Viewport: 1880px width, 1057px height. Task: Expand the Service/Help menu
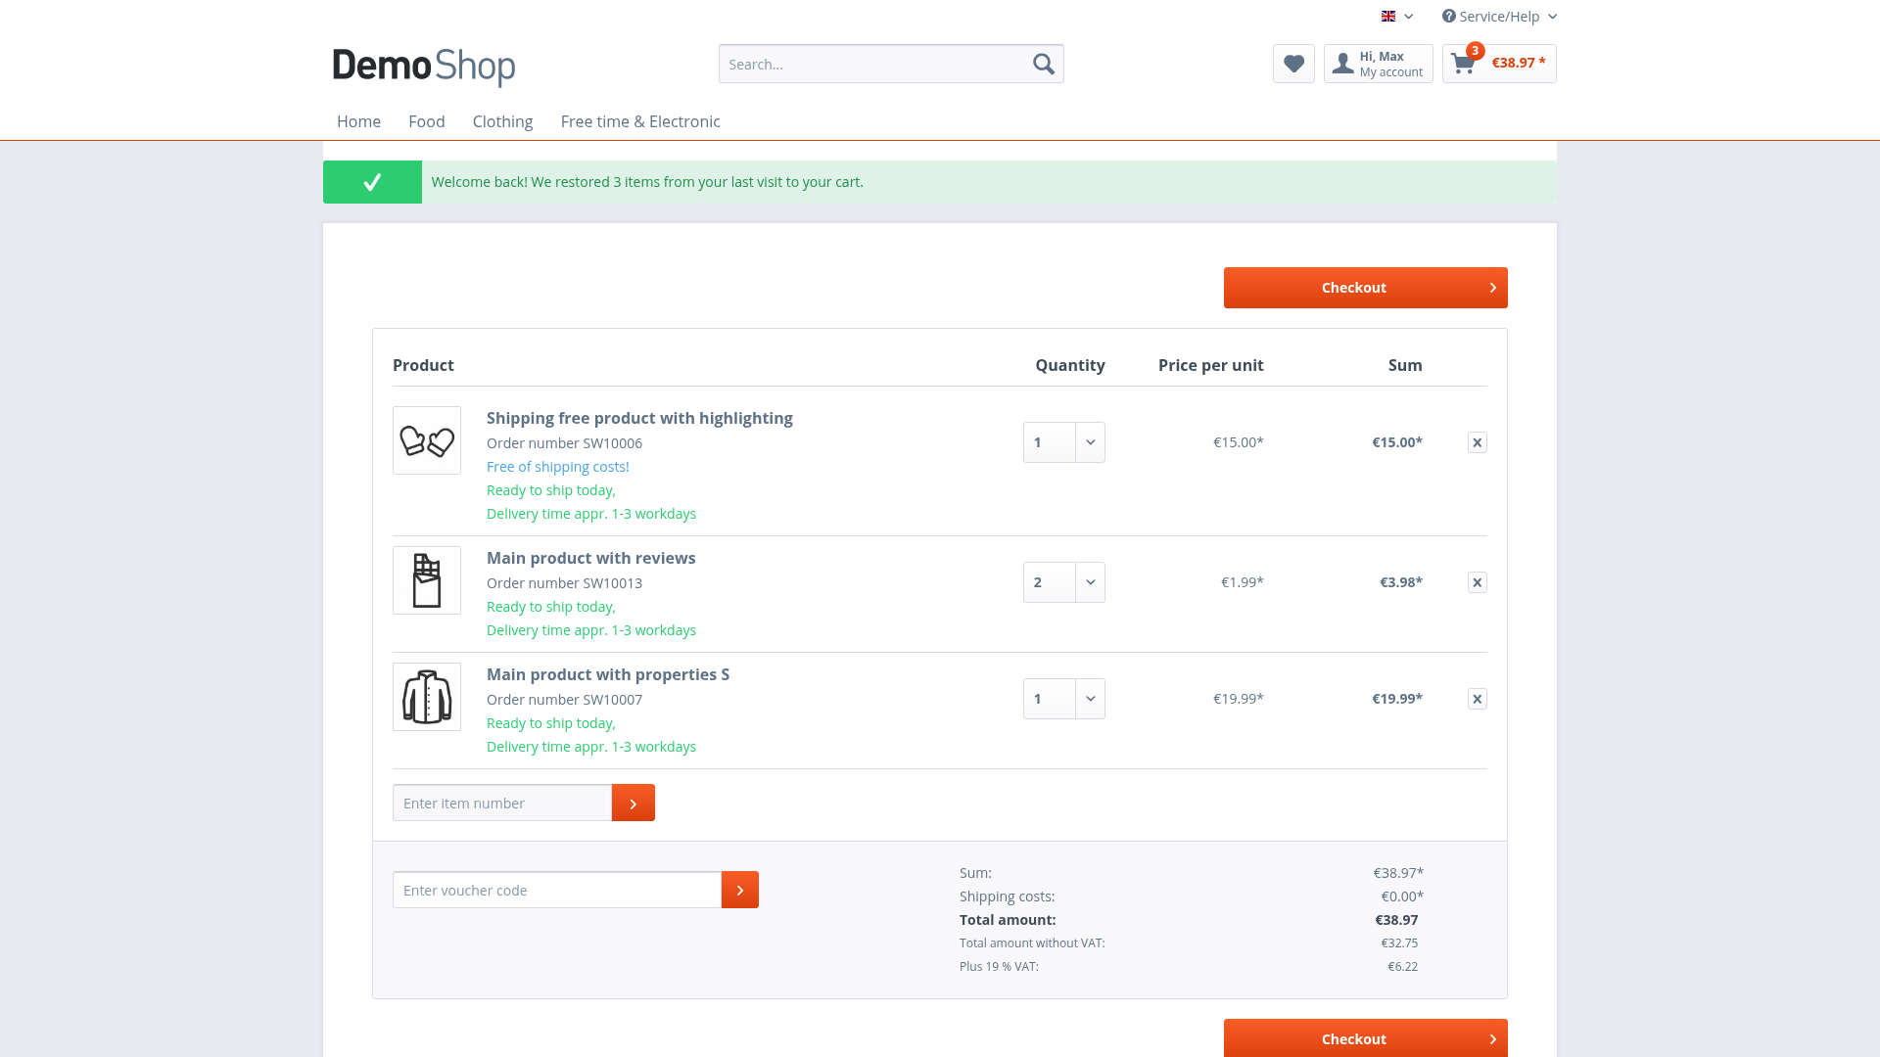coord(1499,16)
